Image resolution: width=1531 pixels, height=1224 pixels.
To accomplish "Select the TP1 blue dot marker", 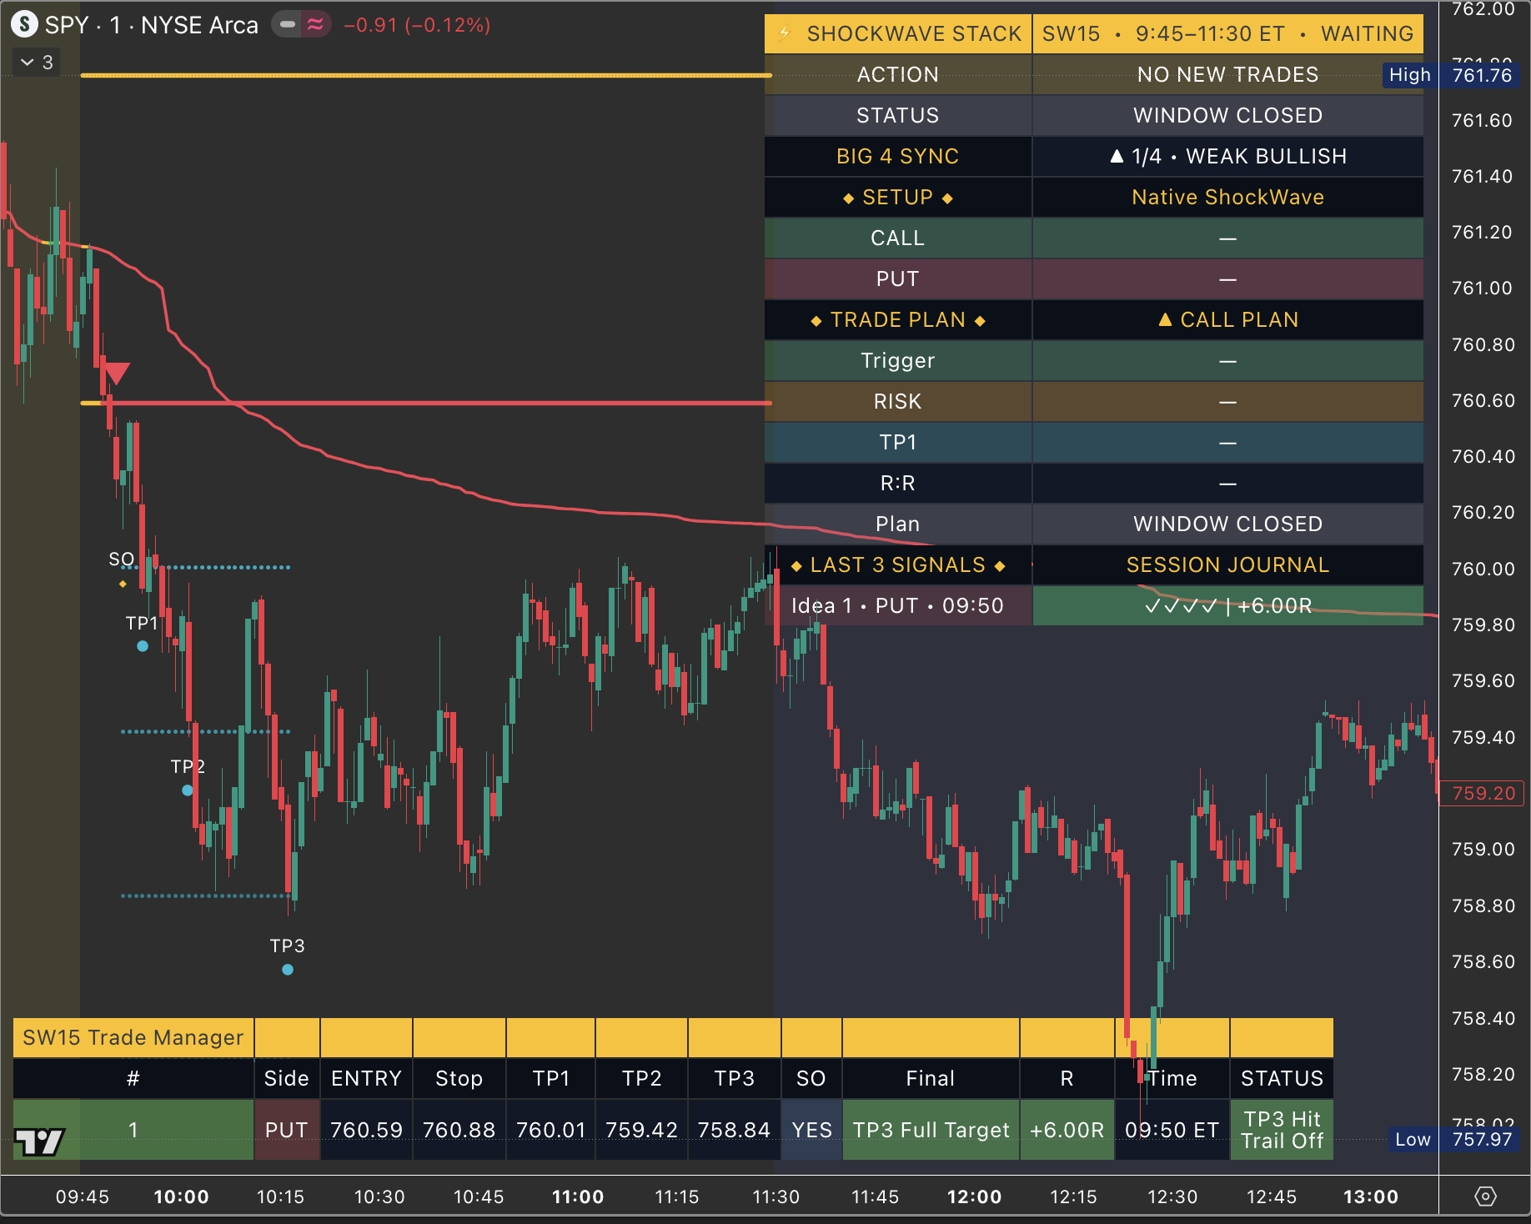I will click(x=143, y=646).
